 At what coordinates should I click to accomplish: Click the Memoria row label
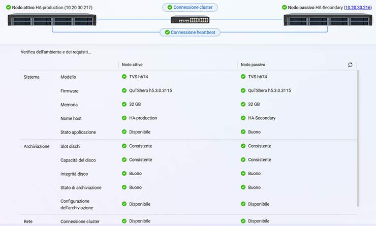click(69, 105)
